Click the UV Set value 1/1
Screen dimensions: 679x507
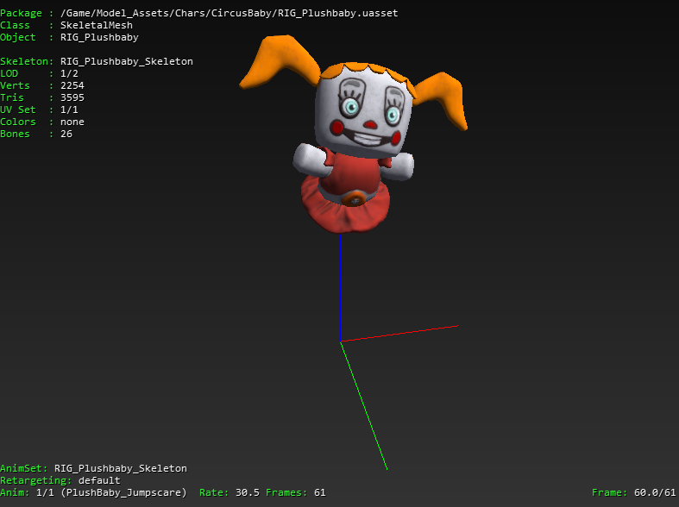point(69,110)
